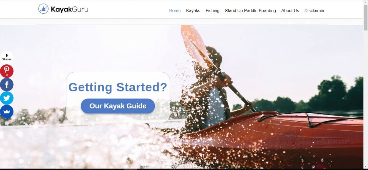This screenshot has height=170, width=368.
Task: Click the KayakGuru wordmark text
Action: pyautogui.click(x=69, y=9)
